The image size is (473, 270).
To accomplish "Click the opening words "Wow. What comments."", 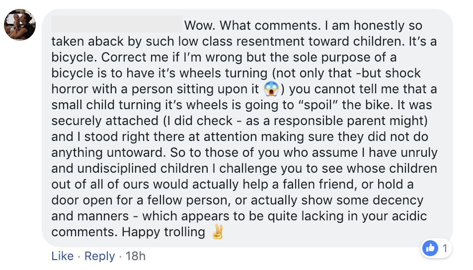I will tap(252, 25).
